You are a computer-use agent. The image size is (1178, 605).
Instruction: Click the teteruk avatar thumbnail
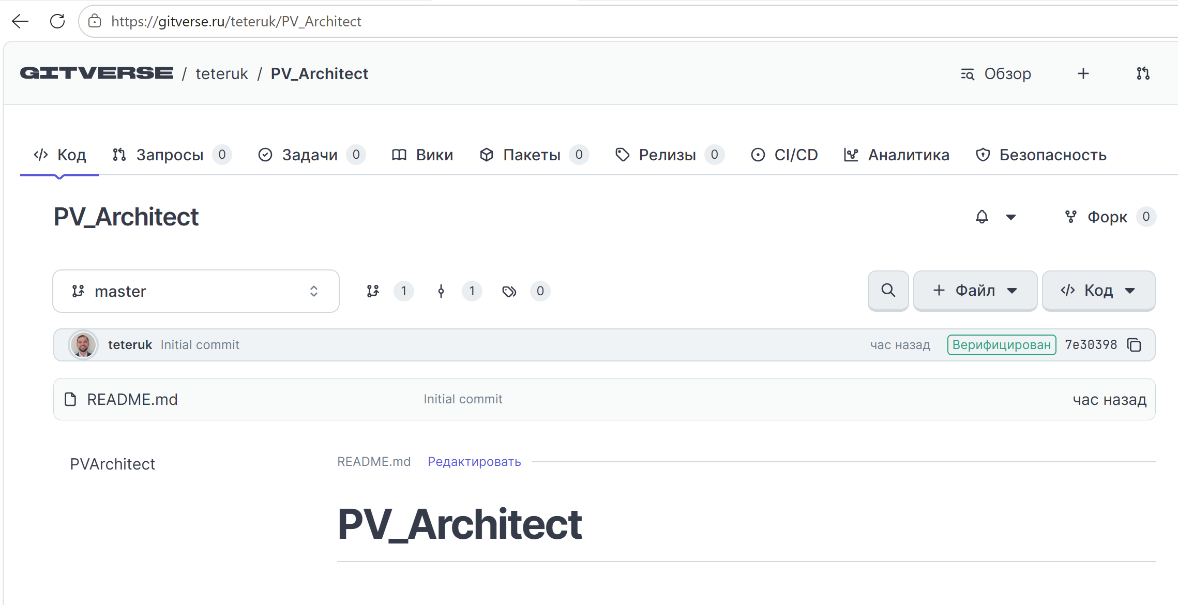point(83,345)
